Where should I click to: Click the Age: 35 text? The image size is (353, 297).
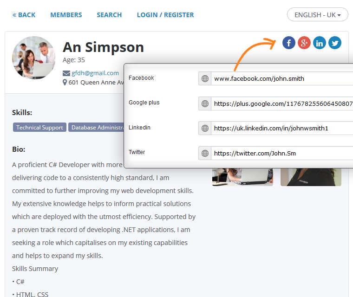73,60
